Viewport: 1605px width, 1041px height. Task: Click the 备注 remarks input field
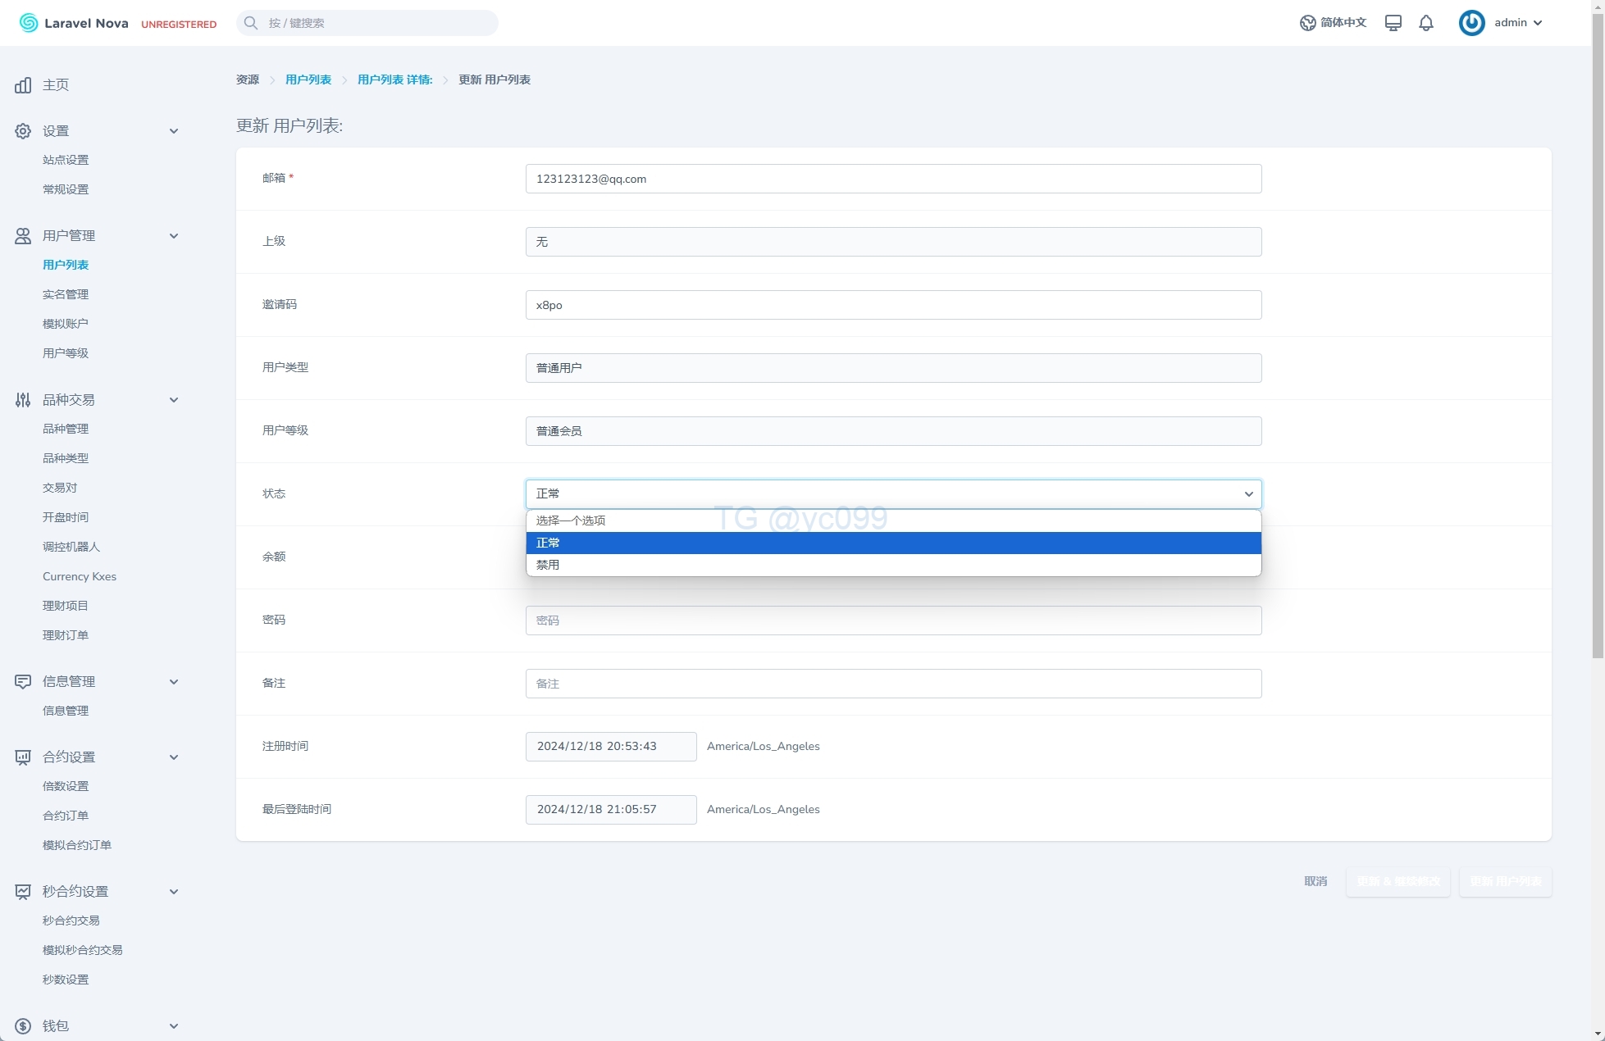point(893,684)
